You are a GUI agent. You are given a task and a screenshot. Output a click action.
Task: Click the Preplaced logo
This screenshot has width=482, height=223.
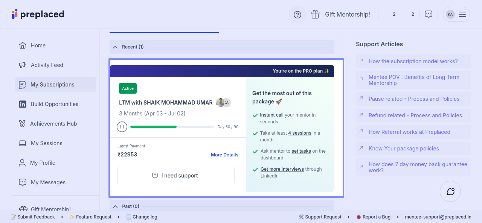38,14
